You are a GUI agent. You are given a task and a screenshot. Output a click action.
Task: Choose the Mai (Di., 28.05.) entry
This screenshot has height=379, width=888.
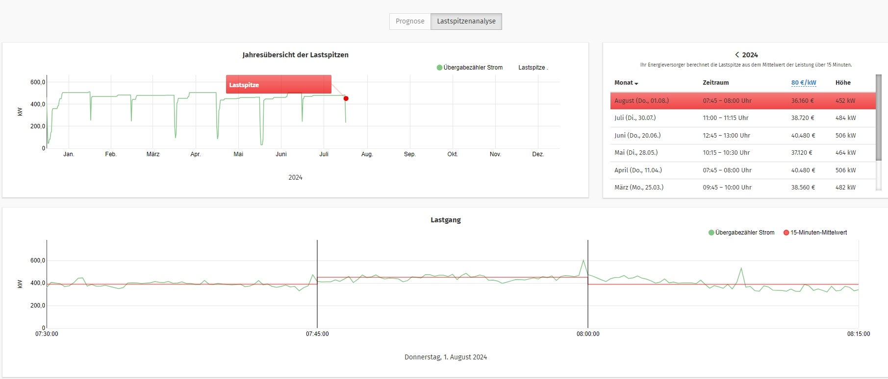[x=742, y=153]
